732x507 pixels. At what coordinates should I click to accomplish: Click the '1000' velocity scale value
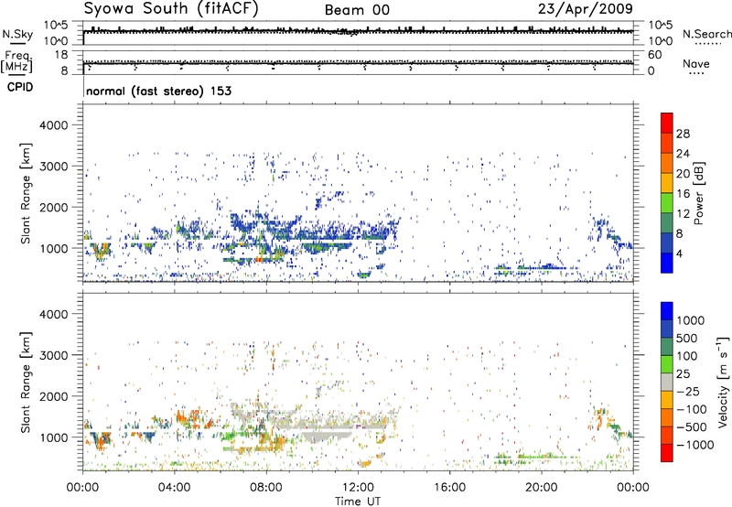[x=691, y=320]
